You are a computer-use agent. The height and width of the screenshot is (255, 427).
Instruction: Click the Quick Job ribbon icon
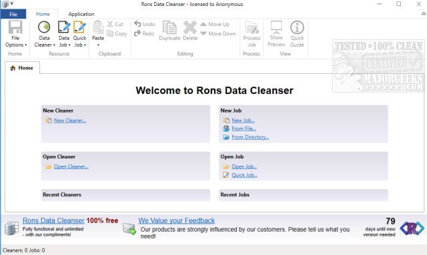[x=79, y=27]
